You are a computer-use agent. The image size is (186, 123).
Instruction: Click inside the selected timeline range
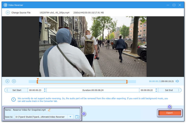(x=82, y=82)
